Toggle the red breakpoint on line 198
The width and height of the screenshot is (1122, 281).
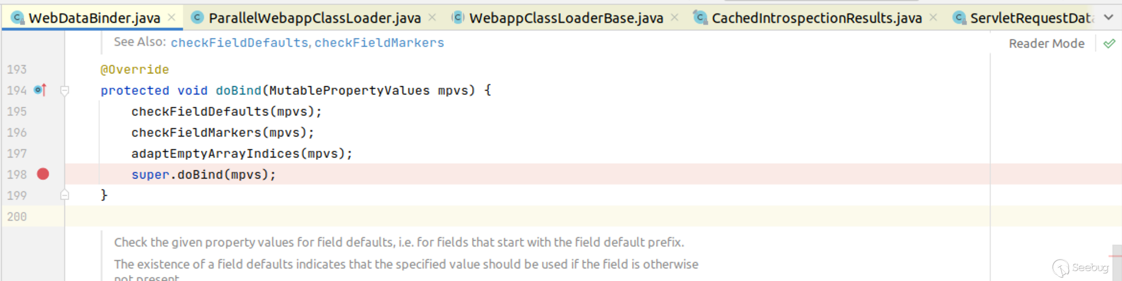43,174
